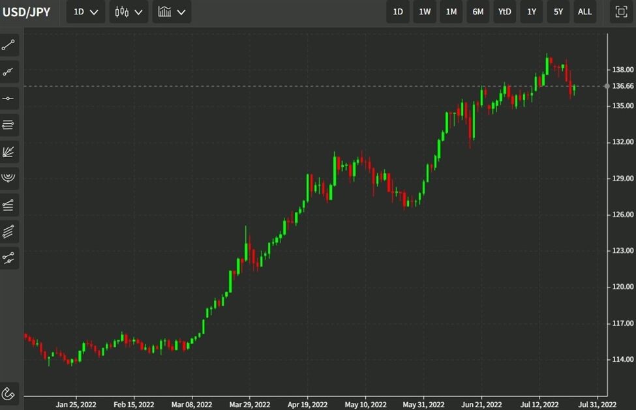The width and height of the screenshot is (636, 410).
Task: Select the Fibonacci Arcs drawing tool
Action: (9, 178)
